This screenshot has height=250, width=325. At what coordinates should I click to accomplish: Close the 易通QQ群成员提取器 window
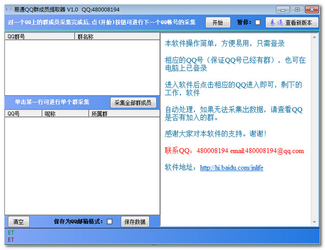(x=311, y=10)
